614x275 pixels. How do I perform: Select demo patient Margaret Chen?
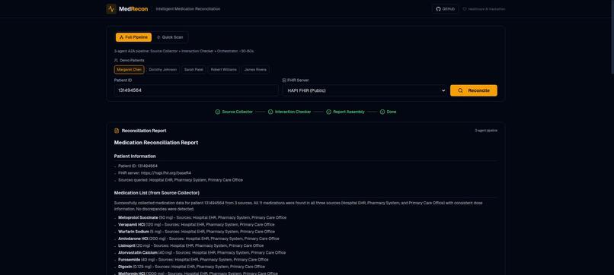[x=130, y=70]
